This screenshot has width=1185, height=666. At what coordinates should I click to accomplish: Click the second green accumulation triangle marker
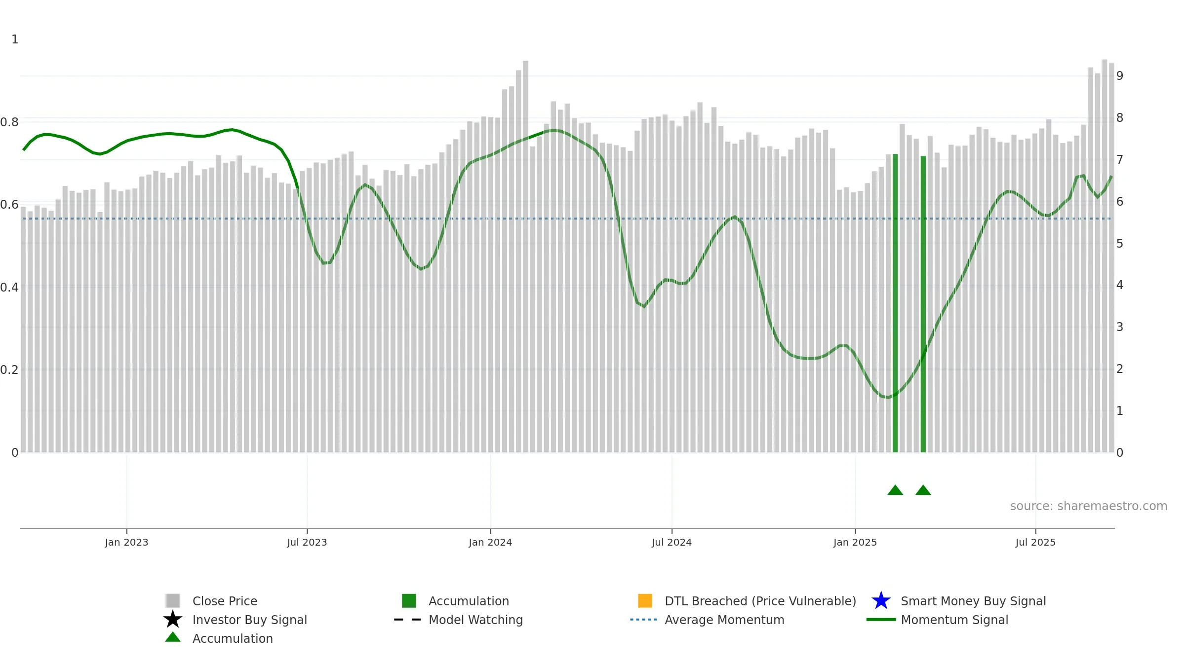click(923, 490)
